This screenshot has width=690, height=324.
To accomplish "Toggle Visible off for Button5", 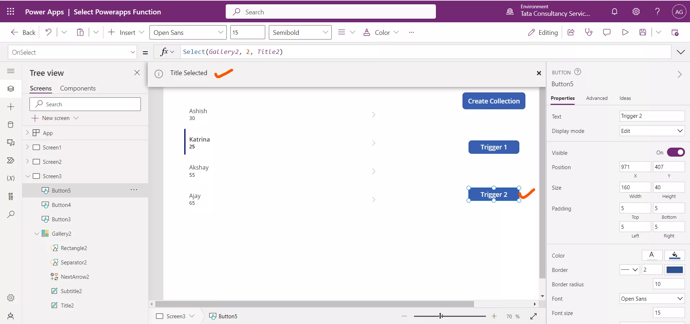I will pos(676,152).
